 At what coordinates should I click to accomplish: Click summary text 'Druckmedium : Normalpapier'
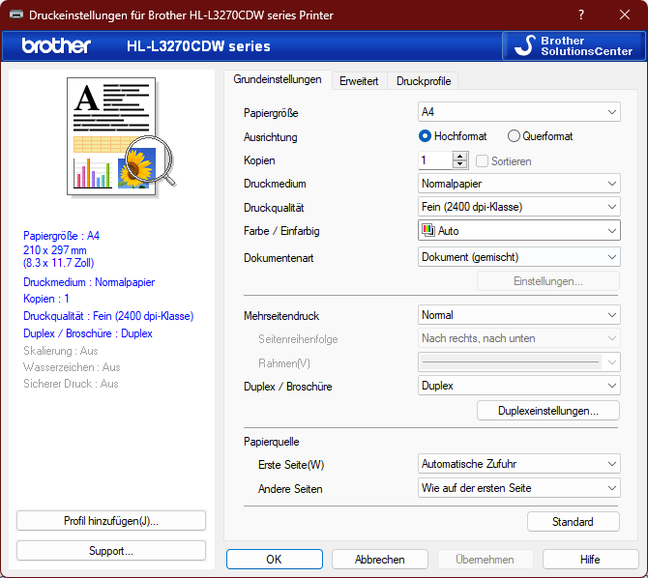click(x=89, y=282)
